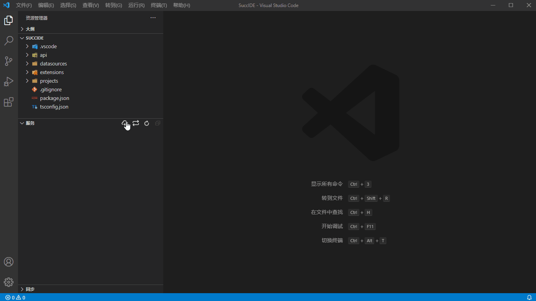Open the 选择(S) menu
The image size is (536, 301).
pyautogui.click(x=68, y=5)
